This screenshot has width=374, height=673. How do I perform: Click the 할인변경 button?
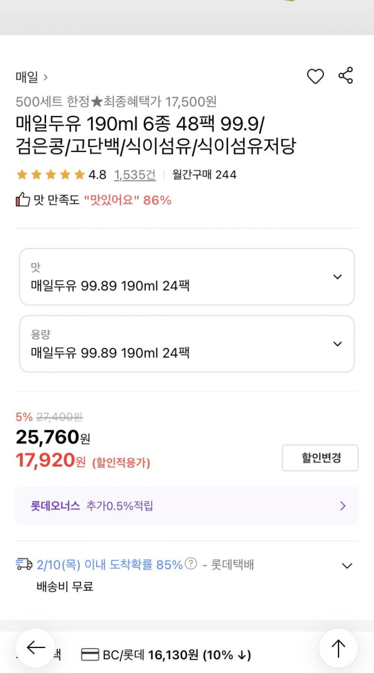click(x=320, y=458)
